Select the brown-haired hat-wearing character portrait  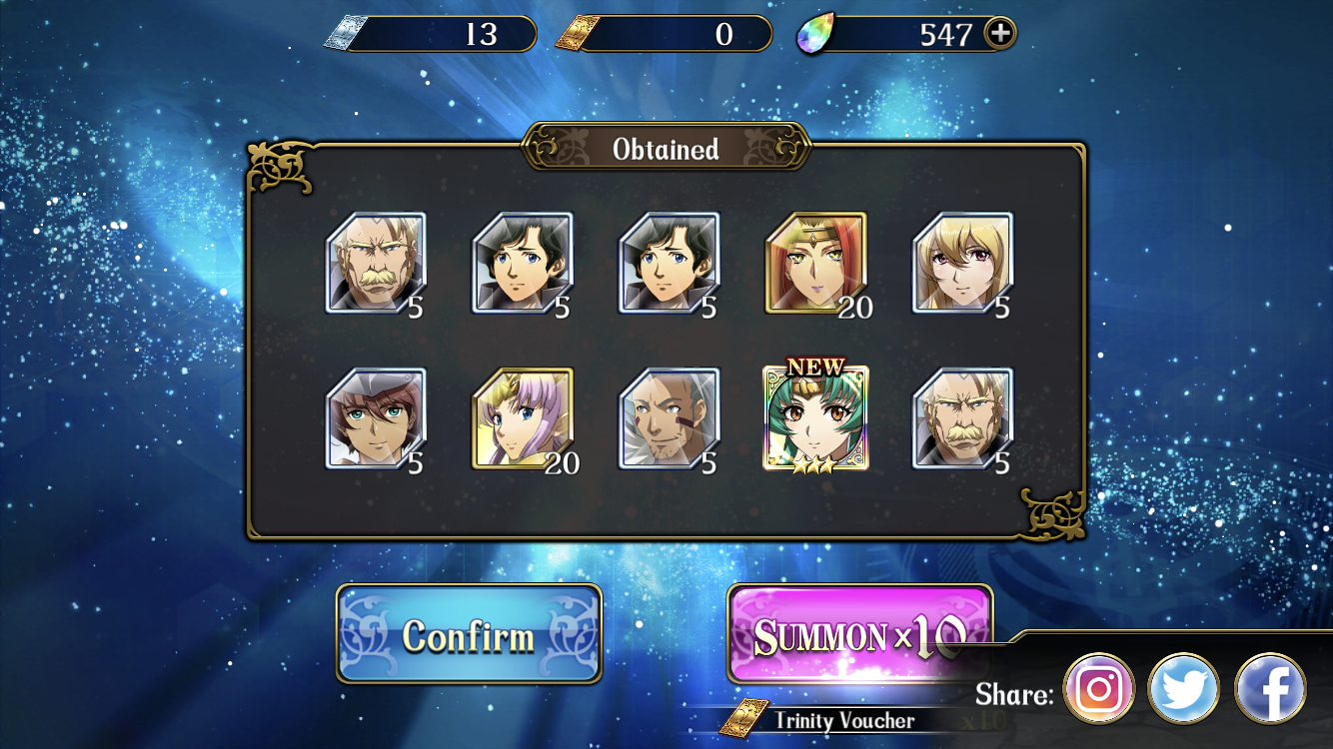376,418
